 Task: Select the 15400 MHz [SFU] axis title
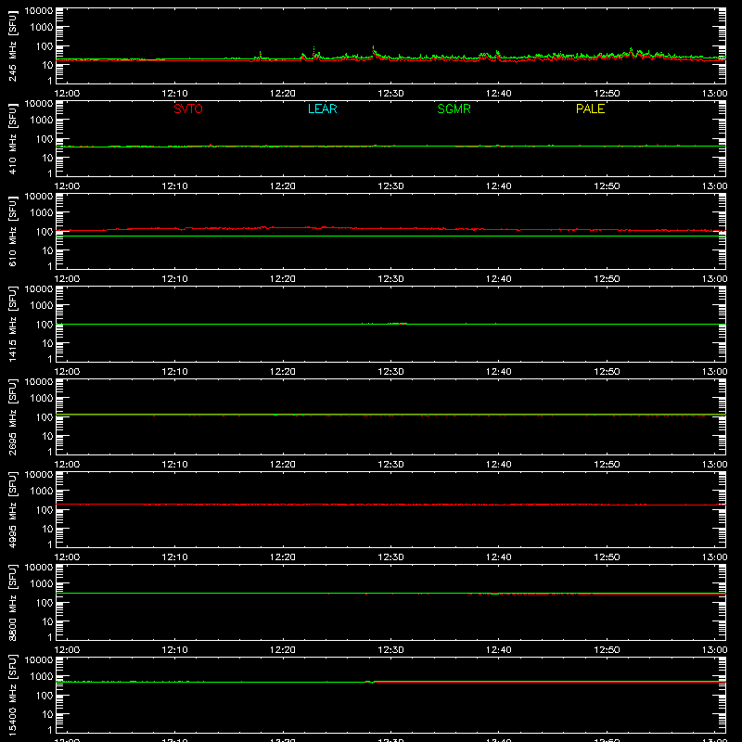coord(13,695)
